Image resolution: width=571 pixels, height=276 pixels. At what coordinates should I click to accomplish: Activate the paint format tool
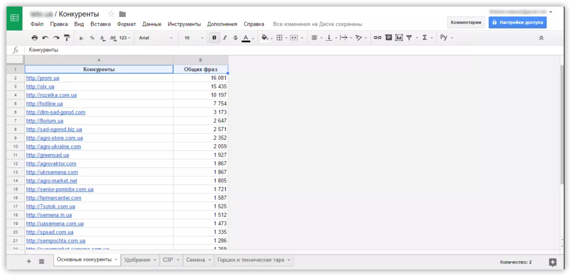67,38
